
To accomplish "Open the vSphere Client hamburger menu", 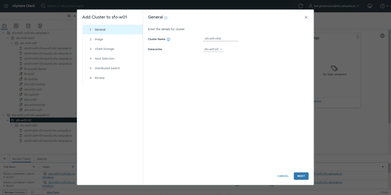I will click(x=6, y=6).
